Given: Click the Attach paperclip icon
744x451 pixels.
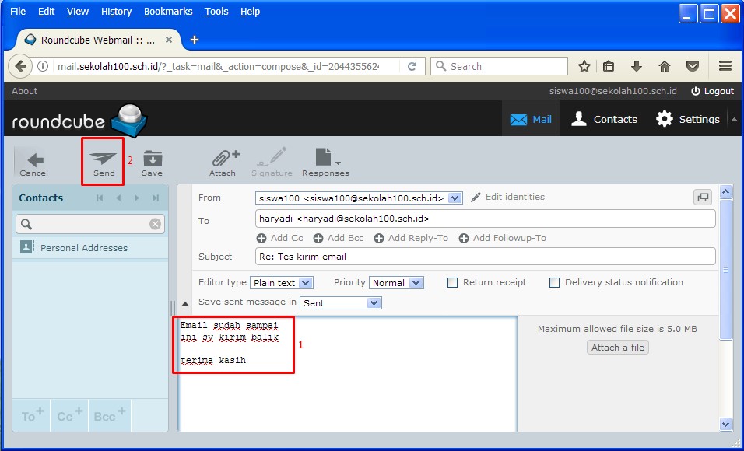Looking at the screenshot, I should 223,159.
